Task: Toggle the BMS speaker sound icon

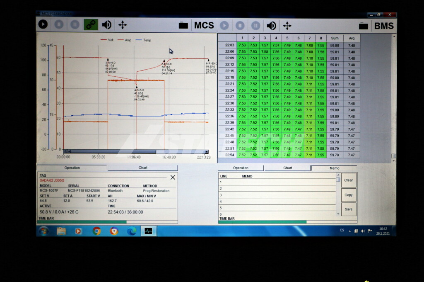Action: click(x=271, y=26)
